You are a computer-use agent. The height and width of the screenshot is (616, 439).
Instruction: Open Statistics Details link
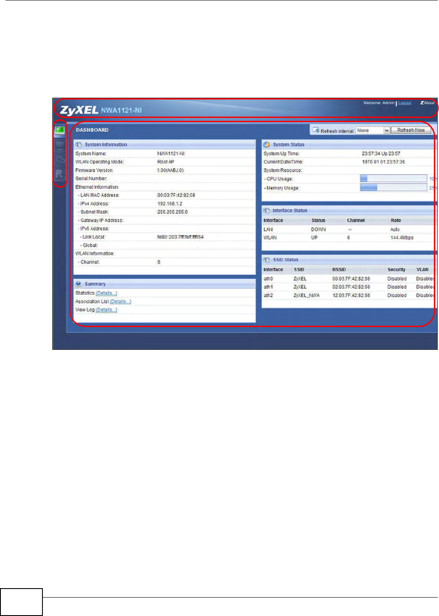coord(106,293)
